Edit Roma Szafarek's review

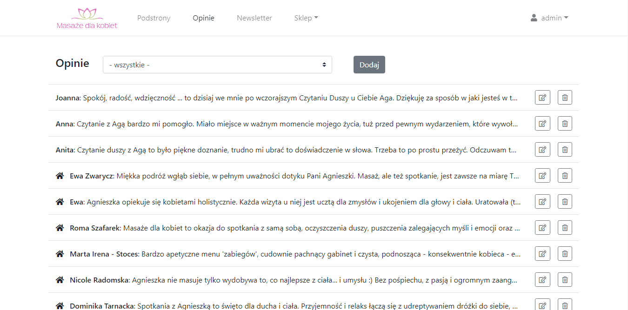tap(542, 227)
